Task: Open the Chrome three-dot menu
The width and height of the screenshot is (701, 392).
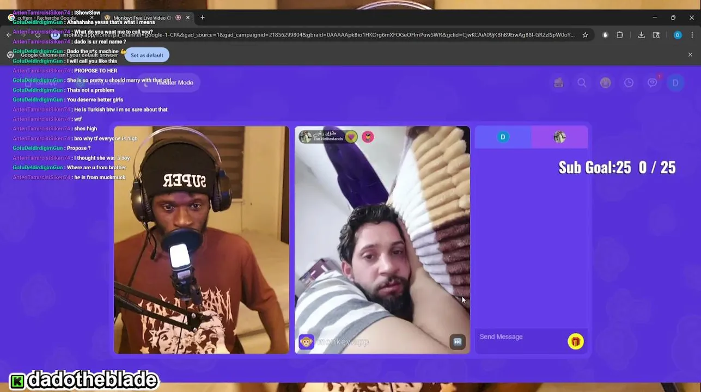Action: point(692,35)
